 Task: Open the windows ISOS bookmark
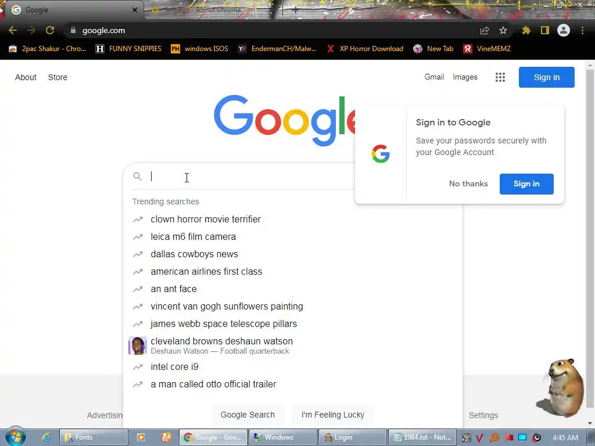tap(200, 49)
